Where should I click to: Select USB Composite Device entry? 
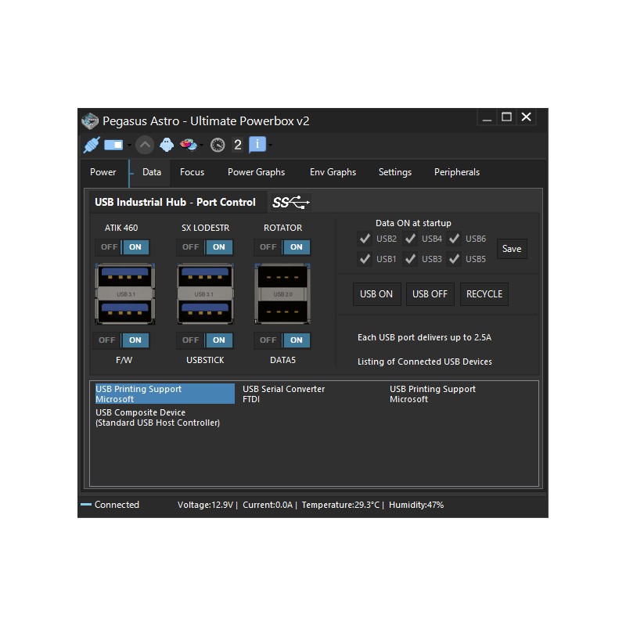(158, 417)
